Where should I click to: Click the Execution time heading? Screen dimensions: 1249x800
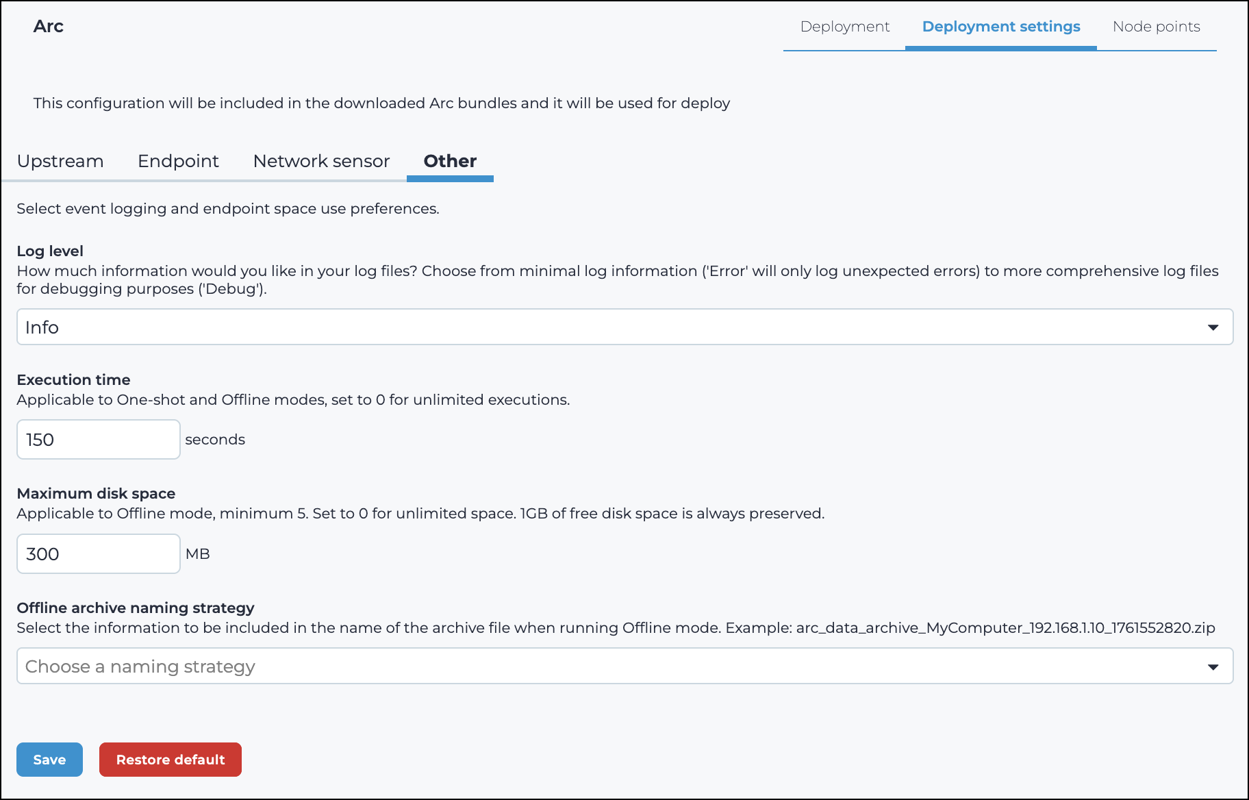(73, 380)
